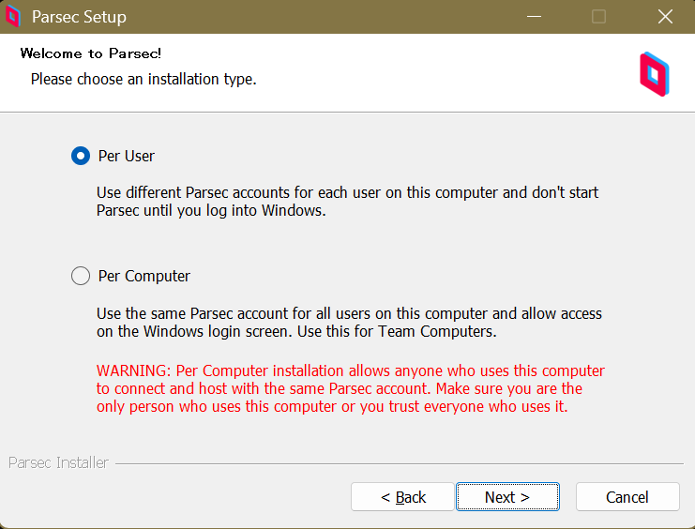Click the "Per User" option label
The height and width of the screenshot is (529, 695).
pyautogui.click(x=126, y=156)
